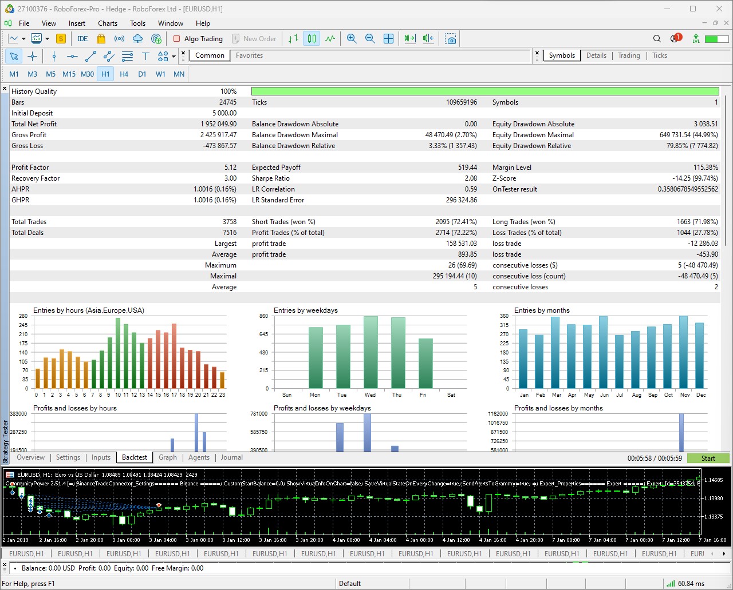This screenshot has width=733, height=590.
Task: Open the Charts menu
Action: click(x=107, y=23)
